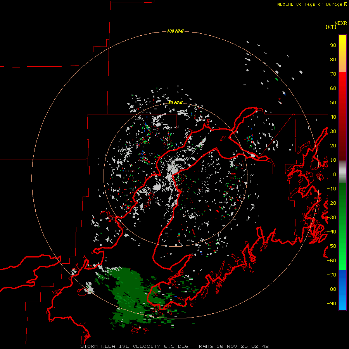Click the 02:42 timestamp at bottom
Image resolution: width=349 pixels, height=349 pixels.
[260, 346]
